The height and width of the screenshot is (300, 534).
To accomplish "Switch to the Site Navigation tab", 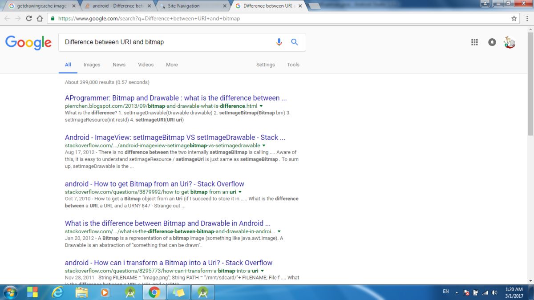I will pyautogui.click(x=191, y=6).
